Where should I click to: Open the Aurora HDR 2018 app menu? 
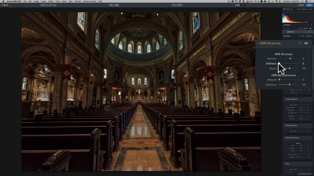[x=14, y=1]
